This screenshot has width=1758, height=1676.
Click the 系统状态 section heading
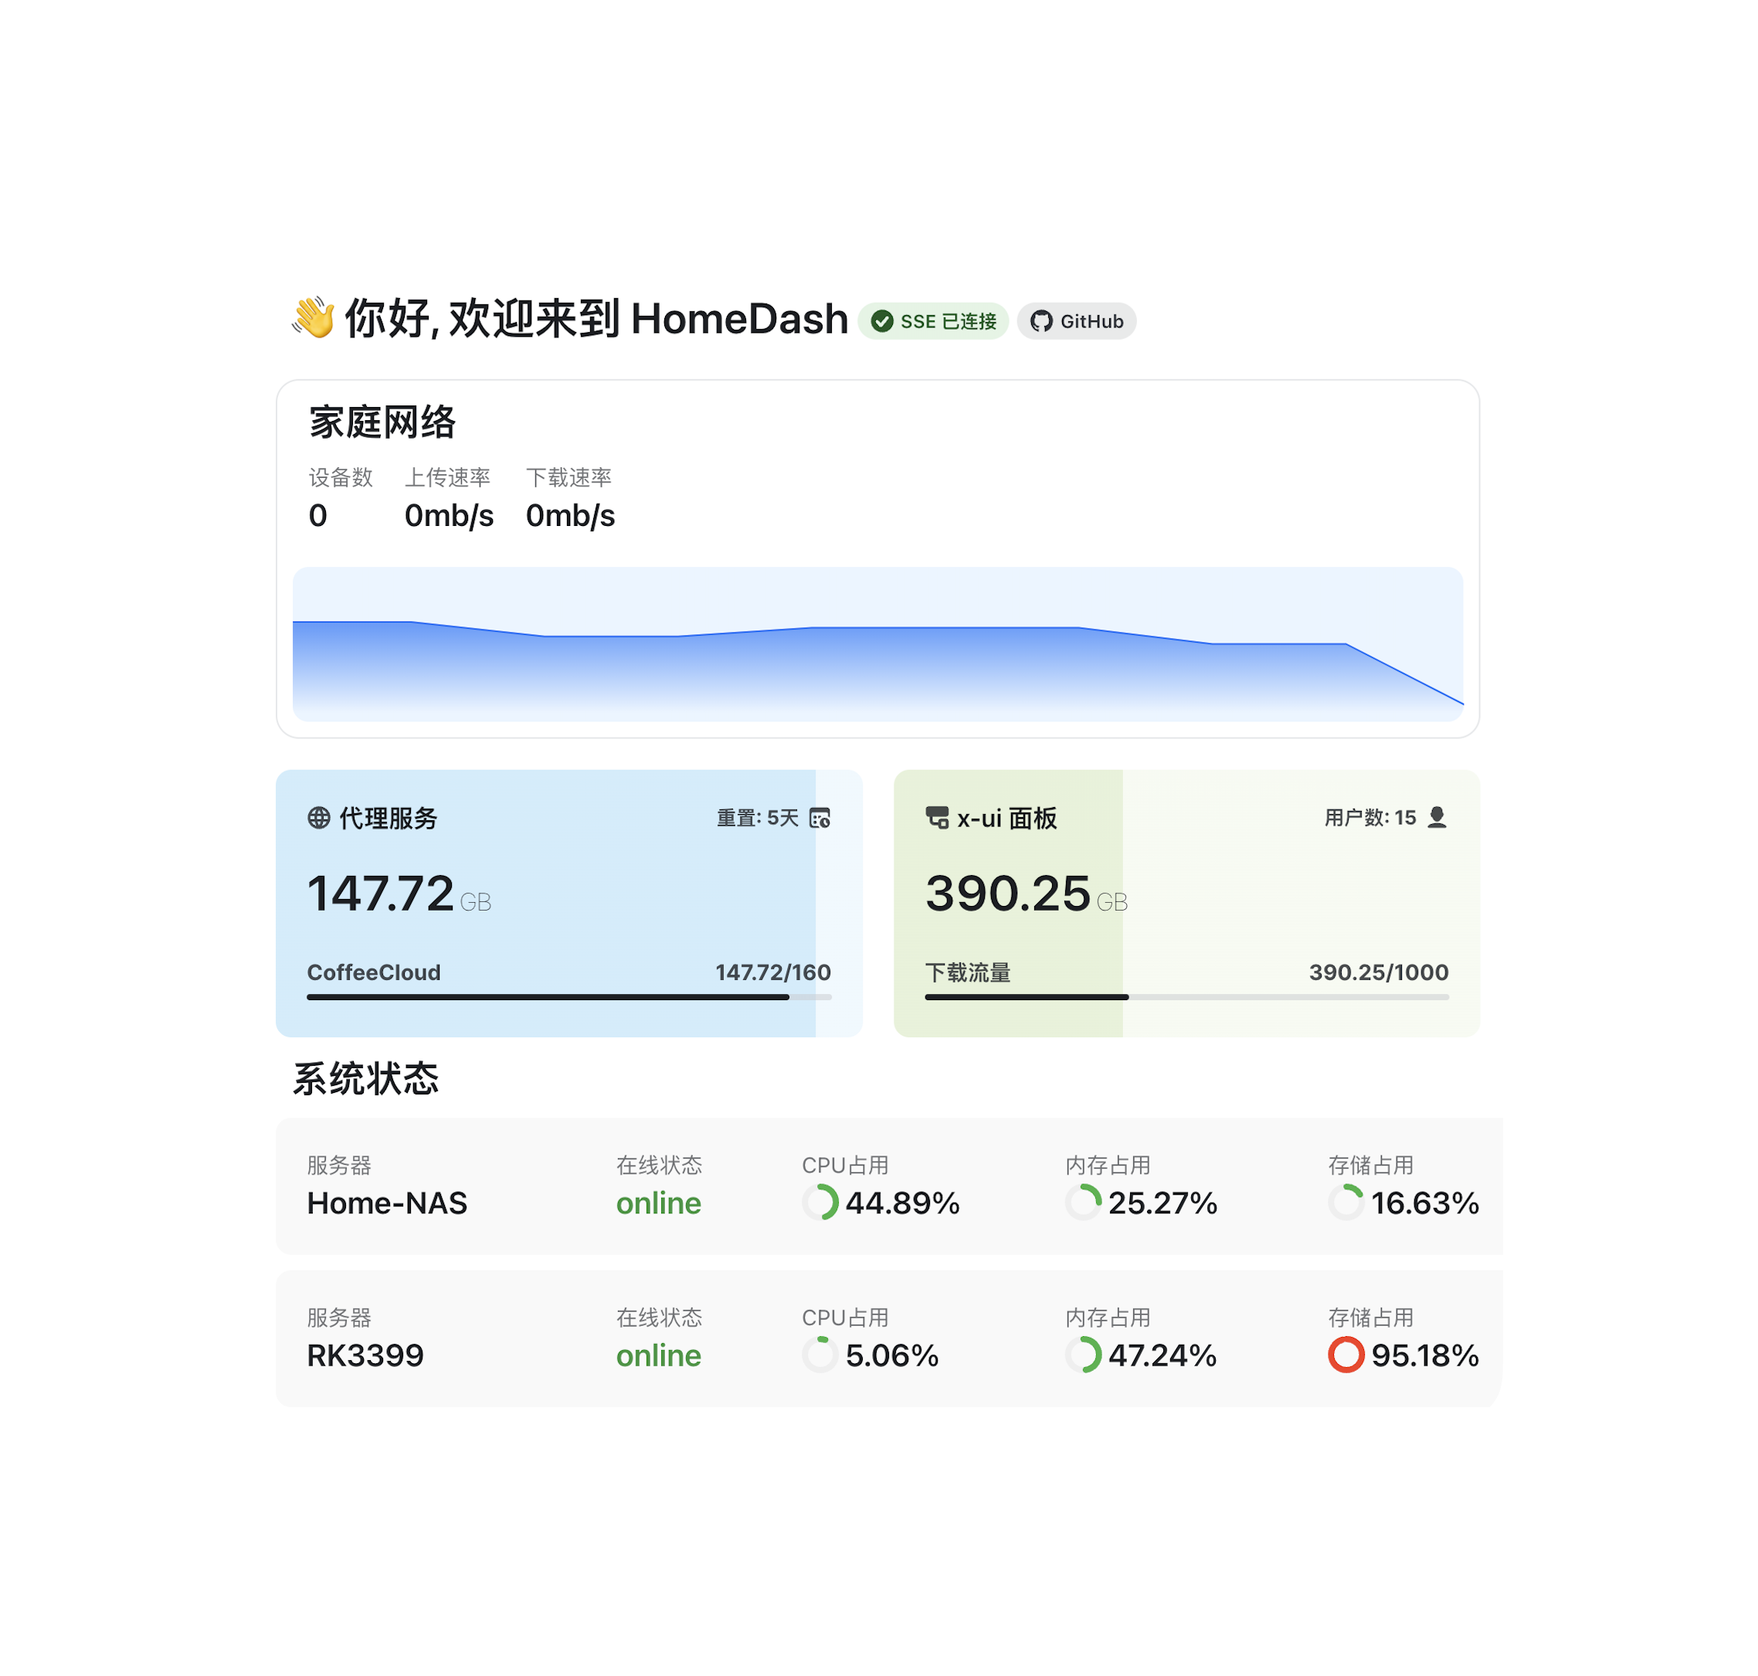[366, 1080]
